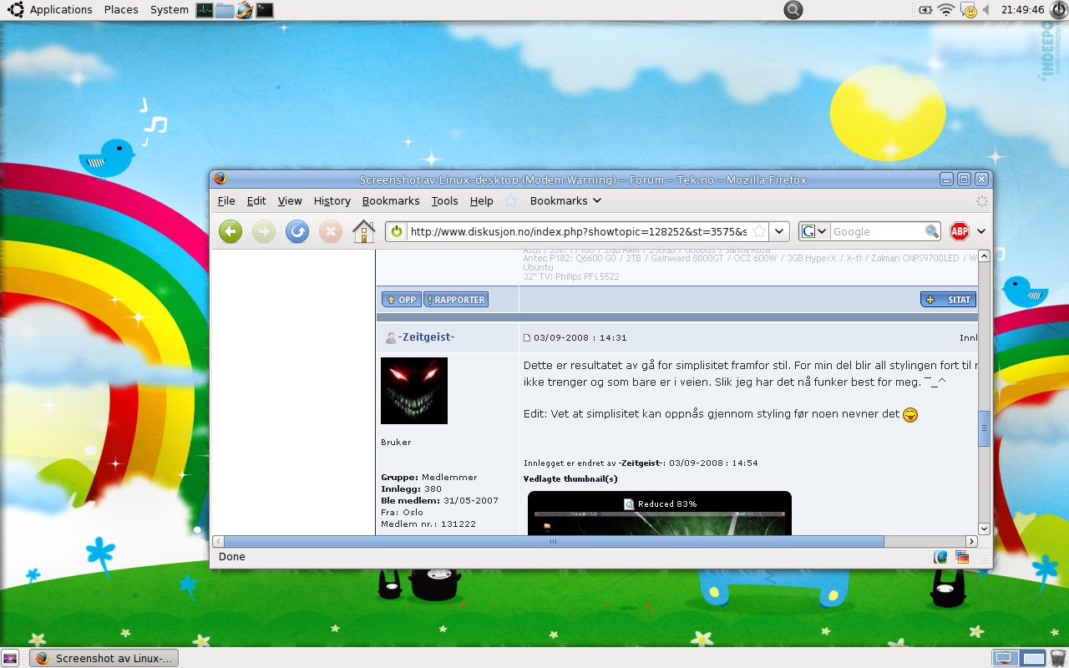
Task: Open the Applications menu
Action: [61, 10]
